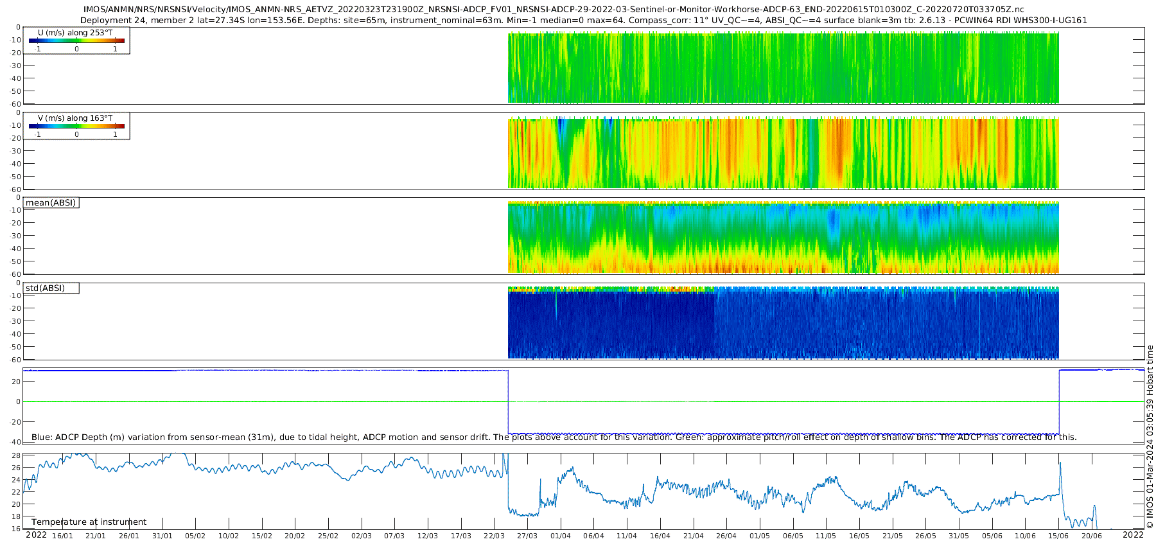The image size is (1156, 546).
Task: Select the NetCDF file path title
Action: (x=554, y=10)
